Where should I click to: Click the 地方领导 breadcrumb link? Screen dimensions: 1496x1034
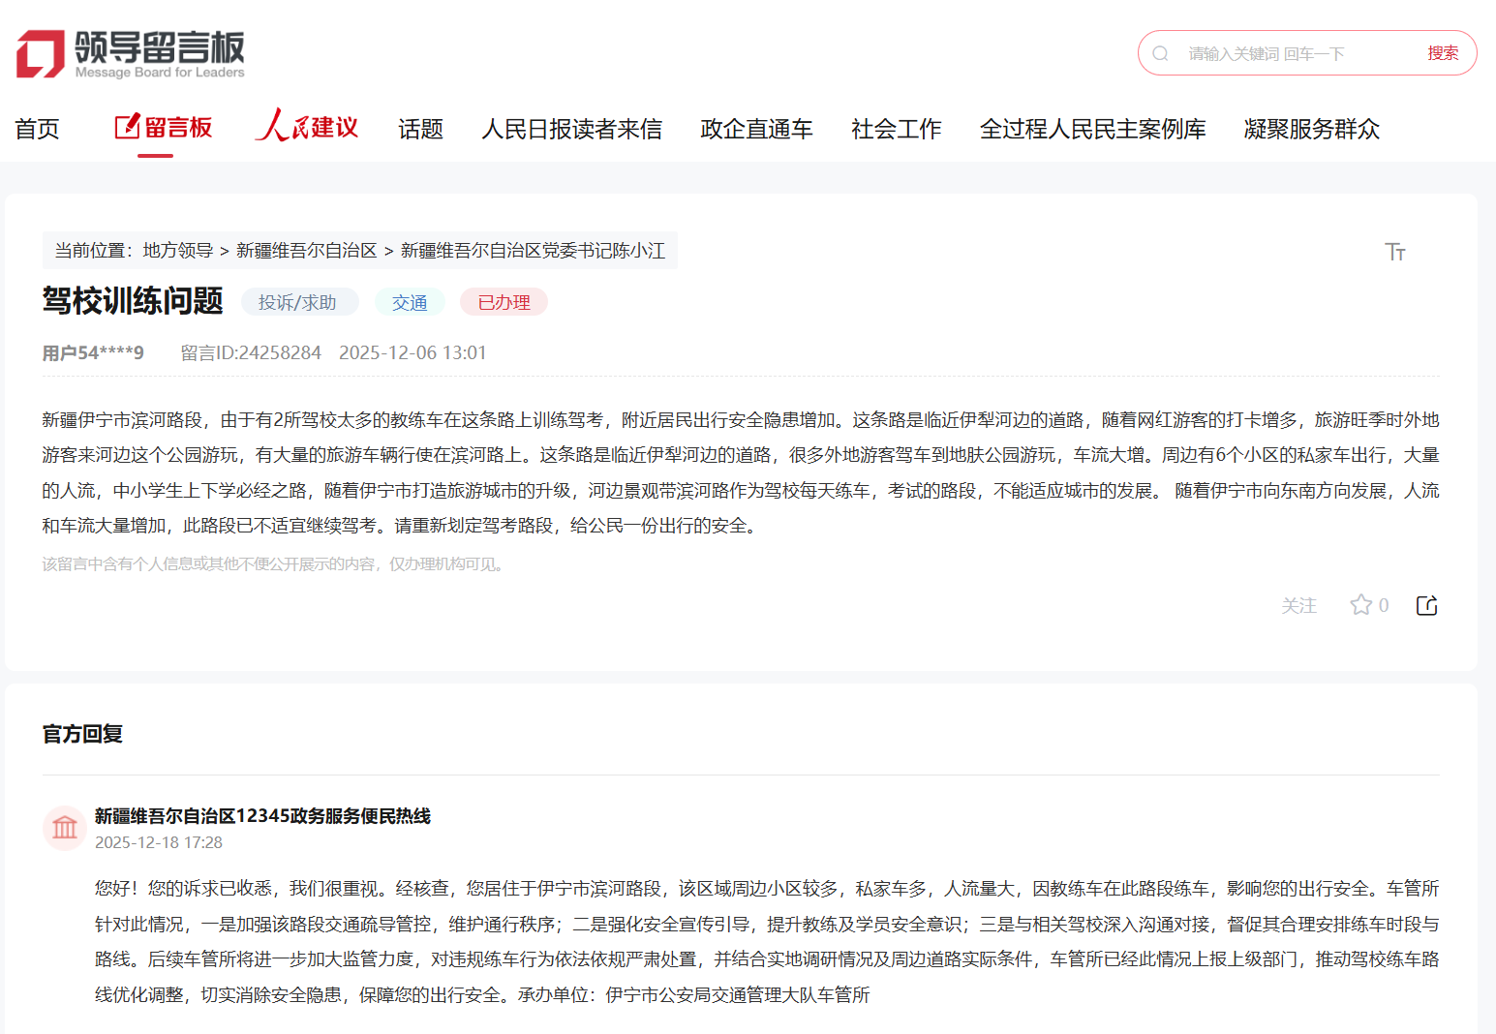178,251
